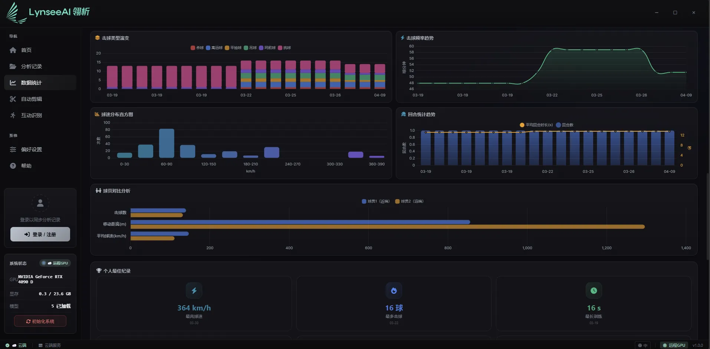Open 分析记录 folder icon

coord(13,66)
